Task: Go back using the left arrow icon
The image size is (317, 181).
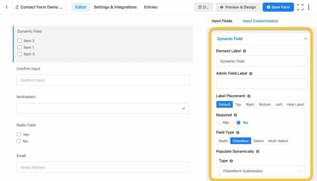Action: click(7, 7)
